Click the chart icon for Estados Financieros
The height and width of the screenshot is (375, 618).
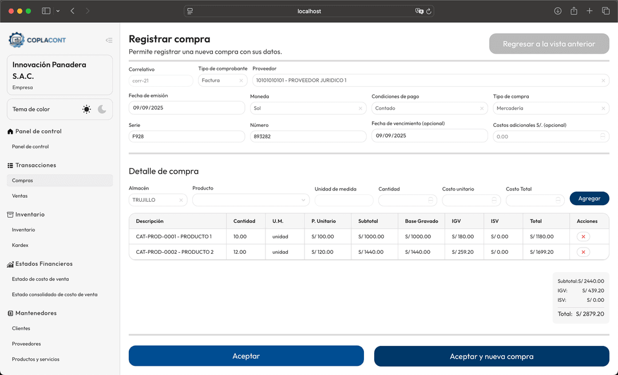click(x=10, y=264)
